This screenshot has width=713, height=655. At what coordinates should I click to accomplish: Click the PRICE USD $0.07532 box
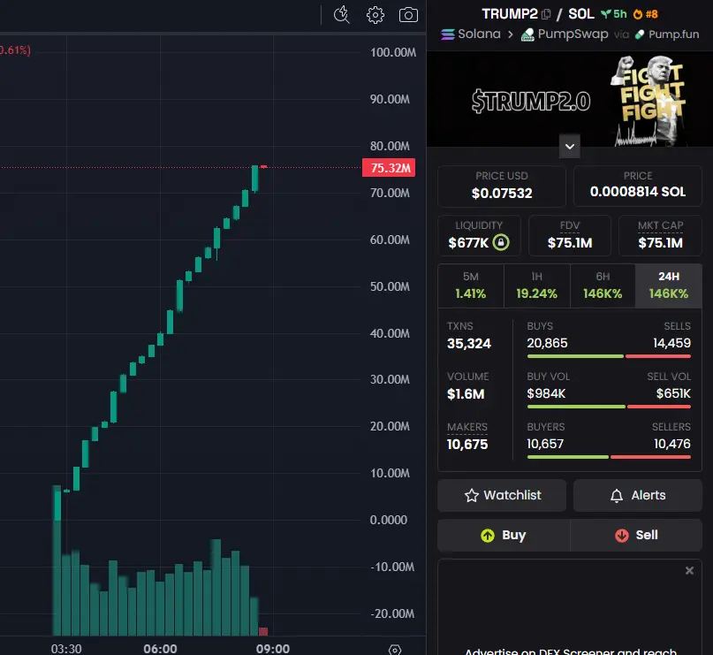click(x=502, y=186)
